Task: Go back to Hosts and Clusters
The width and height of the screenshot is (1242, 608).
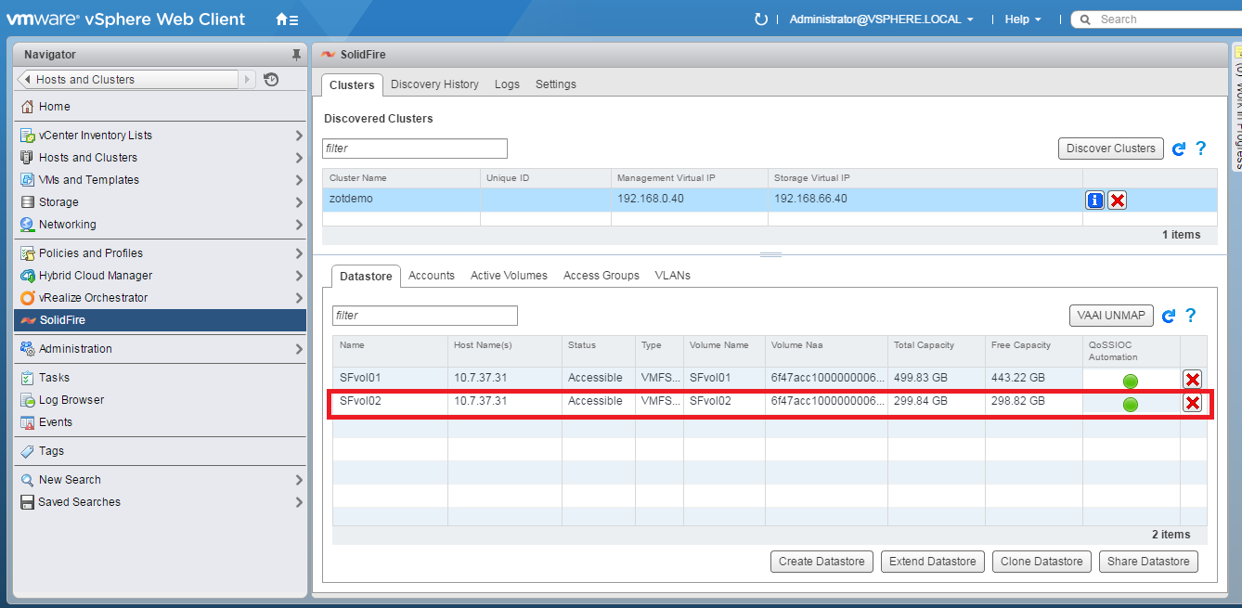Action: (129, 80)
